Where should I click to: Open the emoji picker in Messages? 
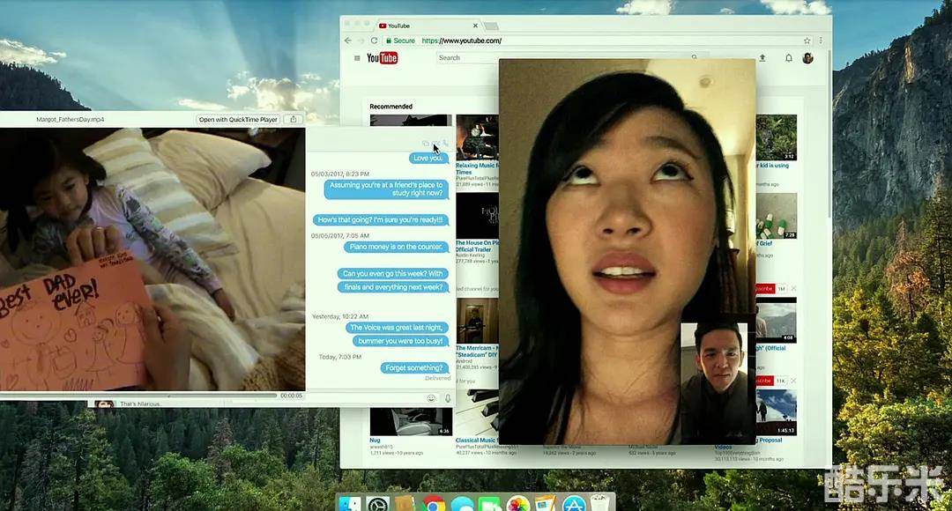[x=431, y=398]
